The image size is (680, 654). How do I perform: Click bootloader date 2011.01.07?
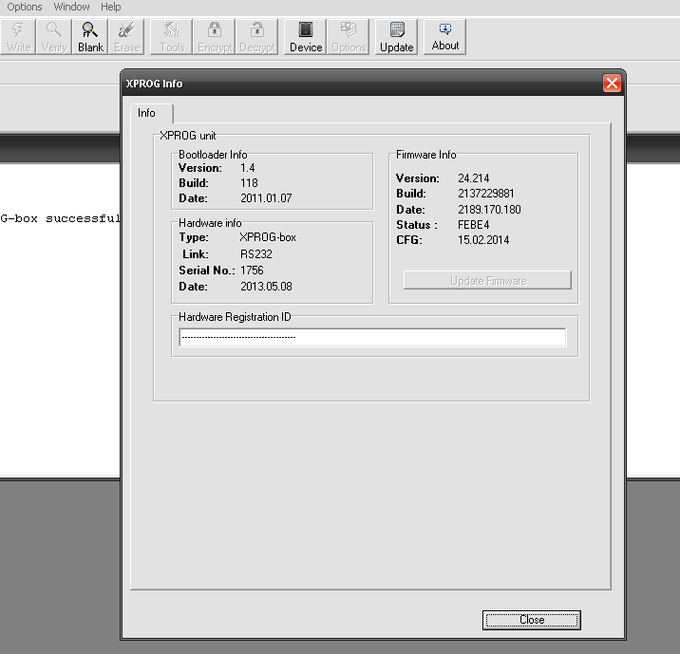266,198
